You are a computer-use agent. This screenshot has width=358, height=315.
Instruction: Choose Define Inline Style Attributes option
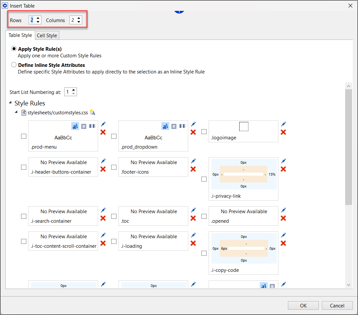coord(14,65)
